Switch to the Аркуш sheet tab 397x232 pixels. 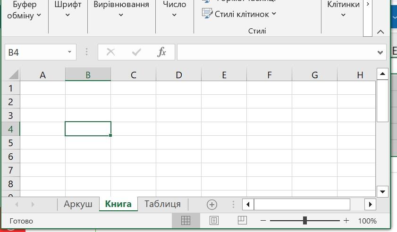78,204
